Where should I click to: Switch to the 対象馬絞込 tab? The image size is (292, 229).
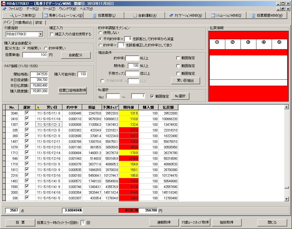tap(23, 23)
